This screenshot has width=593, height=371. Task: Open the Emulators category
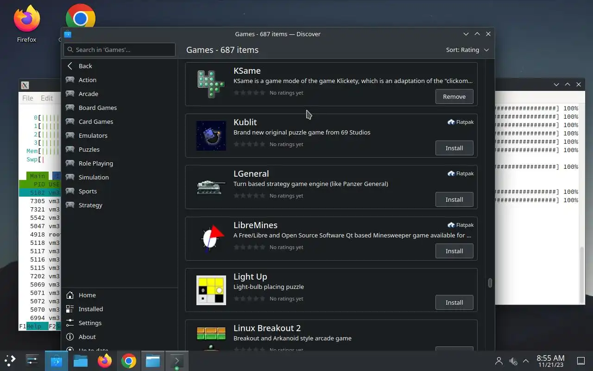[x=119, y=135]
